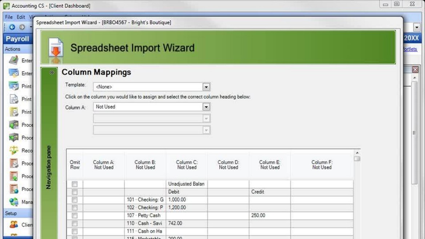Image resolution: width=425 pixels, height=239 pixels.
Task: Expand the Navigation pane with chevron arrows
Action: click(52, 73)
